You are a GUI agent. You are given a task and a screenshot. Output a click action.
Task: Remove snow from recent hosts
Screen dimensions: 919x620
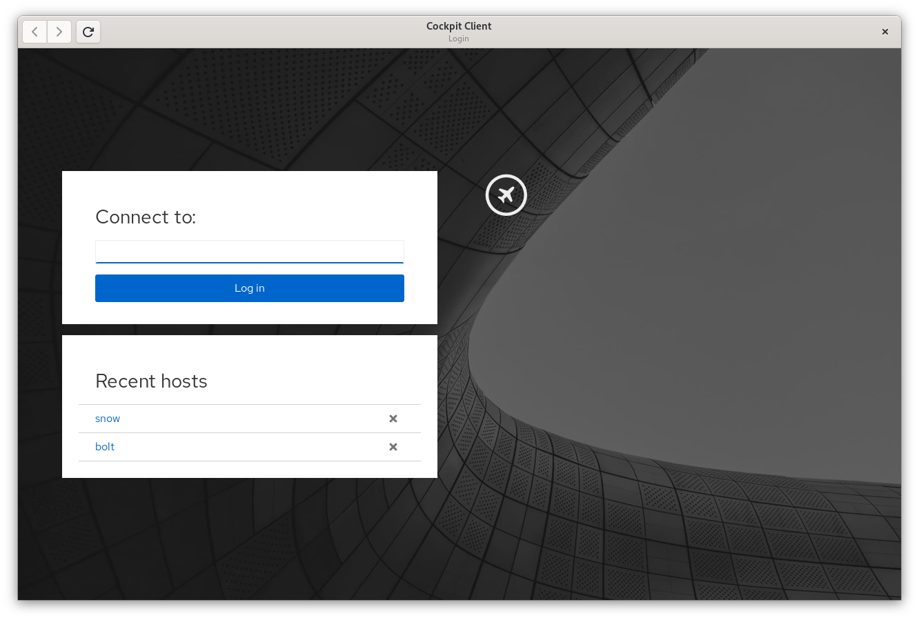[x=393, y=419]
